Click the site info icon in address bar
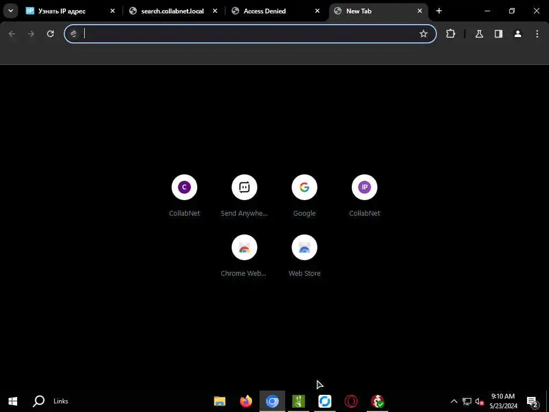The height and width of the screenshot is (412, 549). (74, 34)
